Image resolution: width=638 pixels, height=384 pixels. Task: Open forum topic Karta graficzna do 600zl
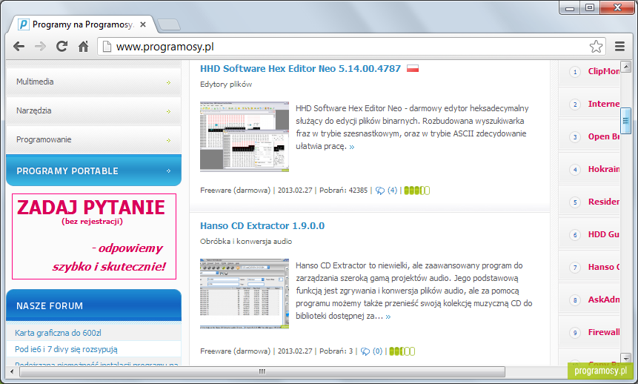59,333
